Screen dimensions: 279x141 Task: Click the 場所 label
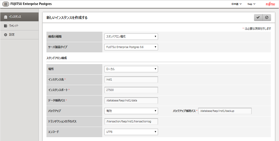[x=51, y=69]
